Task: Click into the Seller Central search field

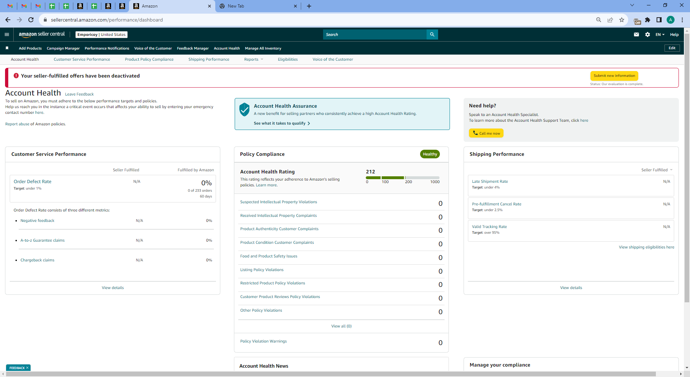Action: (x=375, y=34)
